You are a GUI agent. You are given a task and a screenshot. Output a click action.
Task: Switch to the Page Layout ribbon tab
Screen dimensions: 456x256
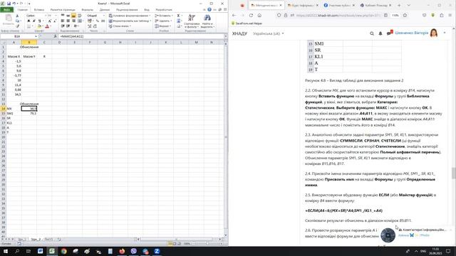click(x=63, y=9)
